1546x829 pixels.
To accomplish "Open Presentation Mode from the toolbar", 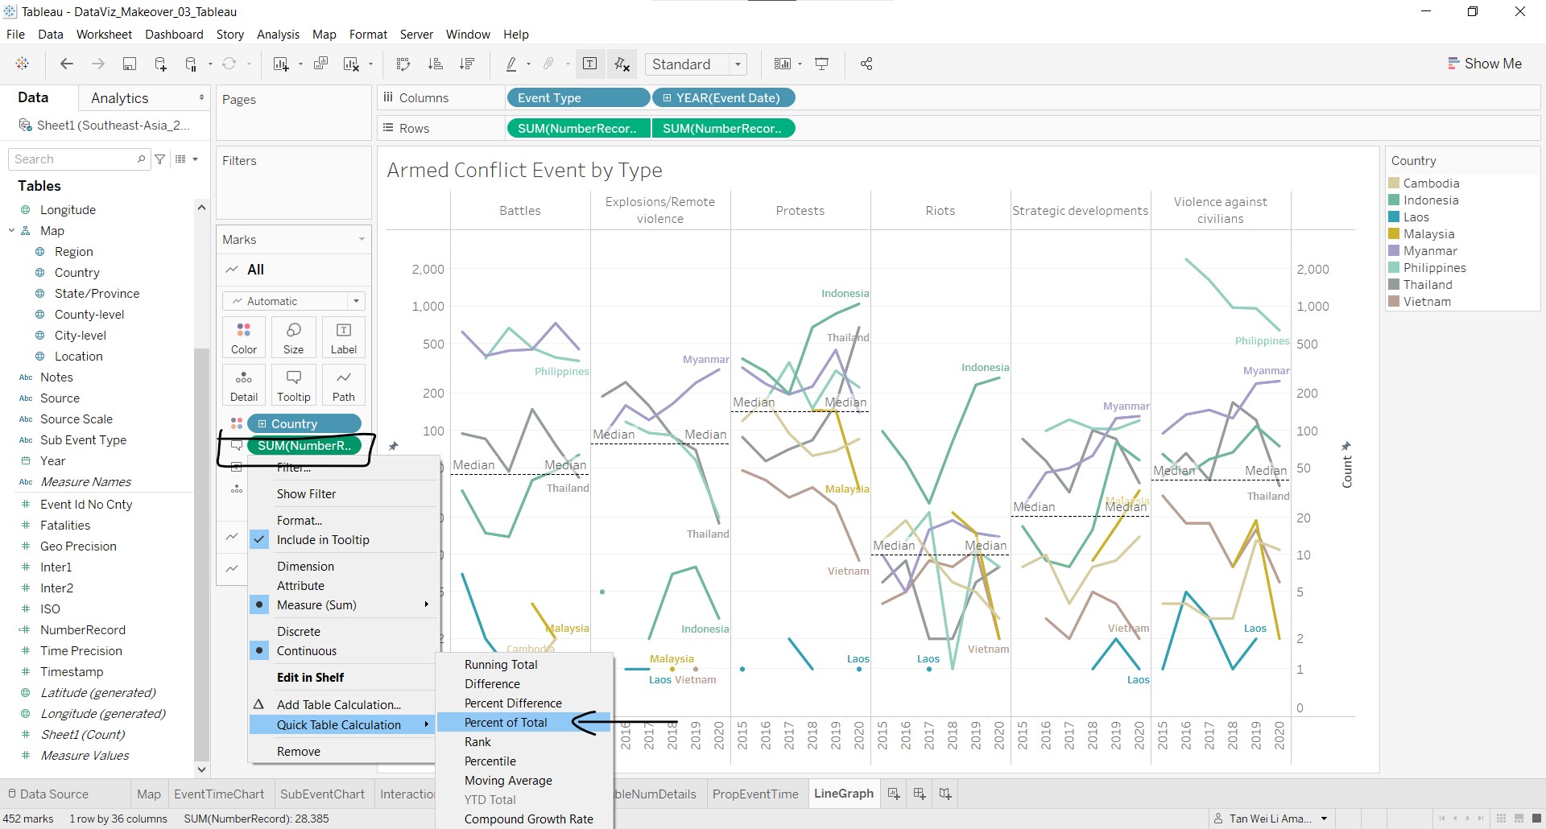I will [x=822, y=64].
